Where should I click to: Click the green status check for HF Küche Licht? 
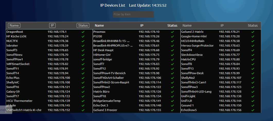83,37
